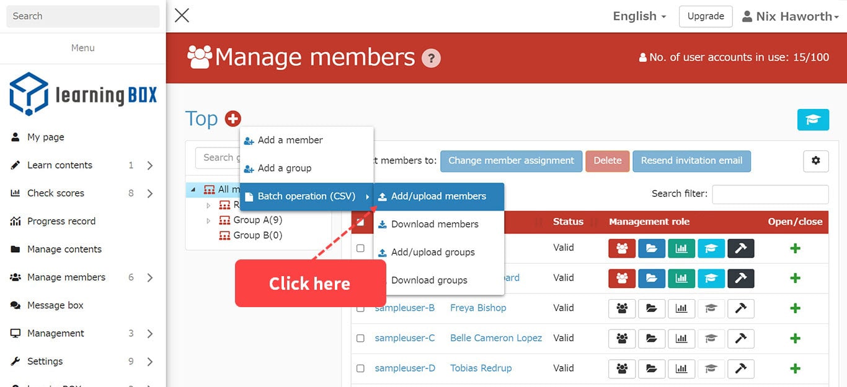Click chart icon in sampleuser-B row
The image size is (847, 387).
click(681, 308)
